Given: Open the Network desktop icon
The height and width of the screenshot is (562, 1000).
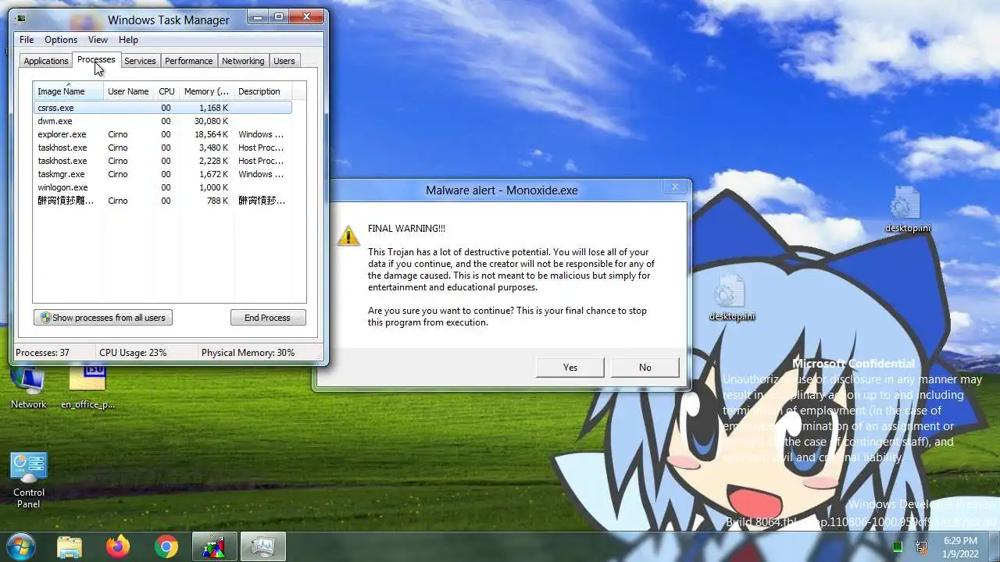Looking at the screenshot, I should pos(29,388).
